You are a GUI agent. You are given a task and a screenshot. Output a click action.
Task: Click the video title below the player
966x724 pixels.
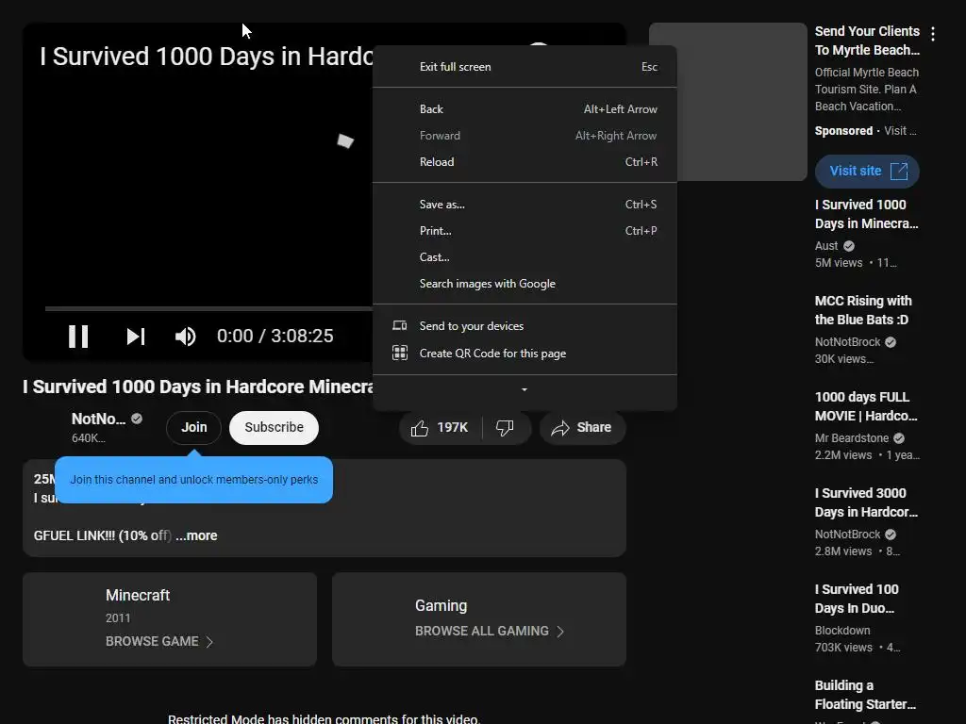[198, 387]
